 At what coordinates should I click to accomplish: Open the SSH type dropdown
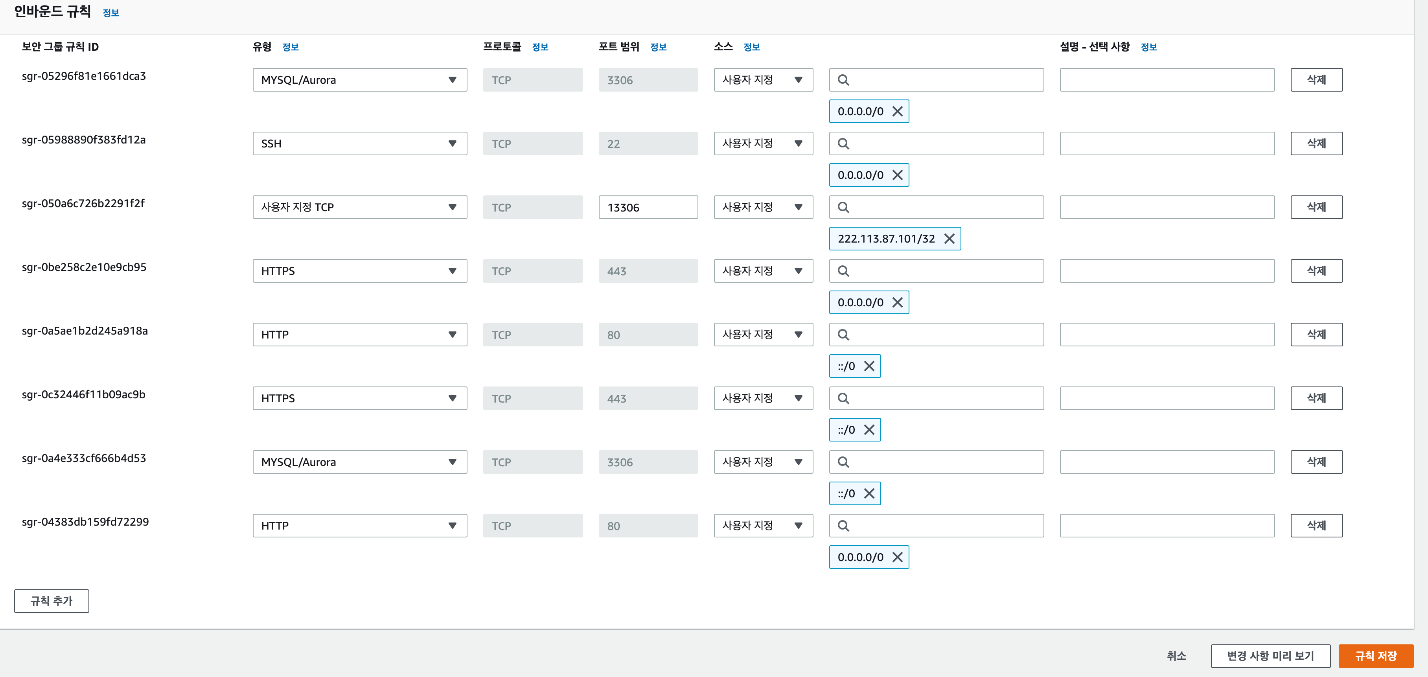coord(360,143)
